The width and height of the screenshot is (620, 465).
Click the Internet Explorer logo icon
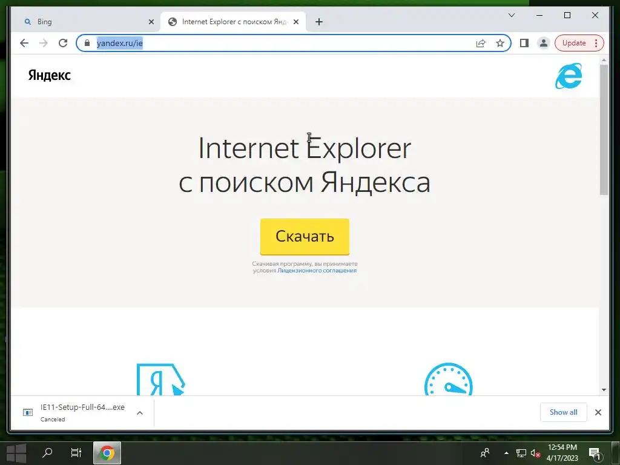(x=569, y=76)
